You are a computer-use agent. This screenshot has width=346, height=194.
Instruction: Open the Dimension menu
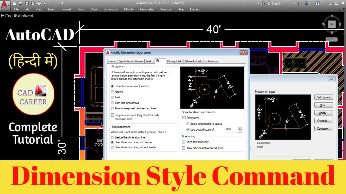pyautogui.click(x=111, y=9)
